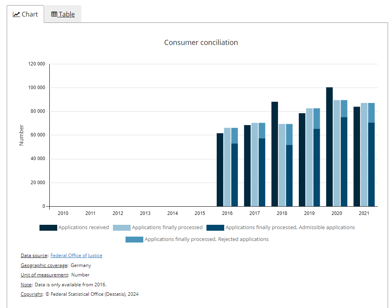Toggle Applications received legend swatch
The image size is (392, 308).
(x=48, y=228)
